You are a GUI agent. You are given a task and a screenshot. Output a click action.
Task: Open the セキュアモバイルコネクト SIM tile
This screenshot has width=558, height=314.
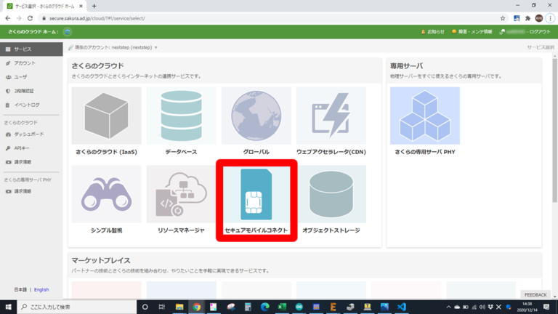[256, 200]
